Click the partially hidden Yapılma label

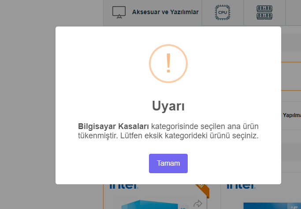click(x=292, y=115)
